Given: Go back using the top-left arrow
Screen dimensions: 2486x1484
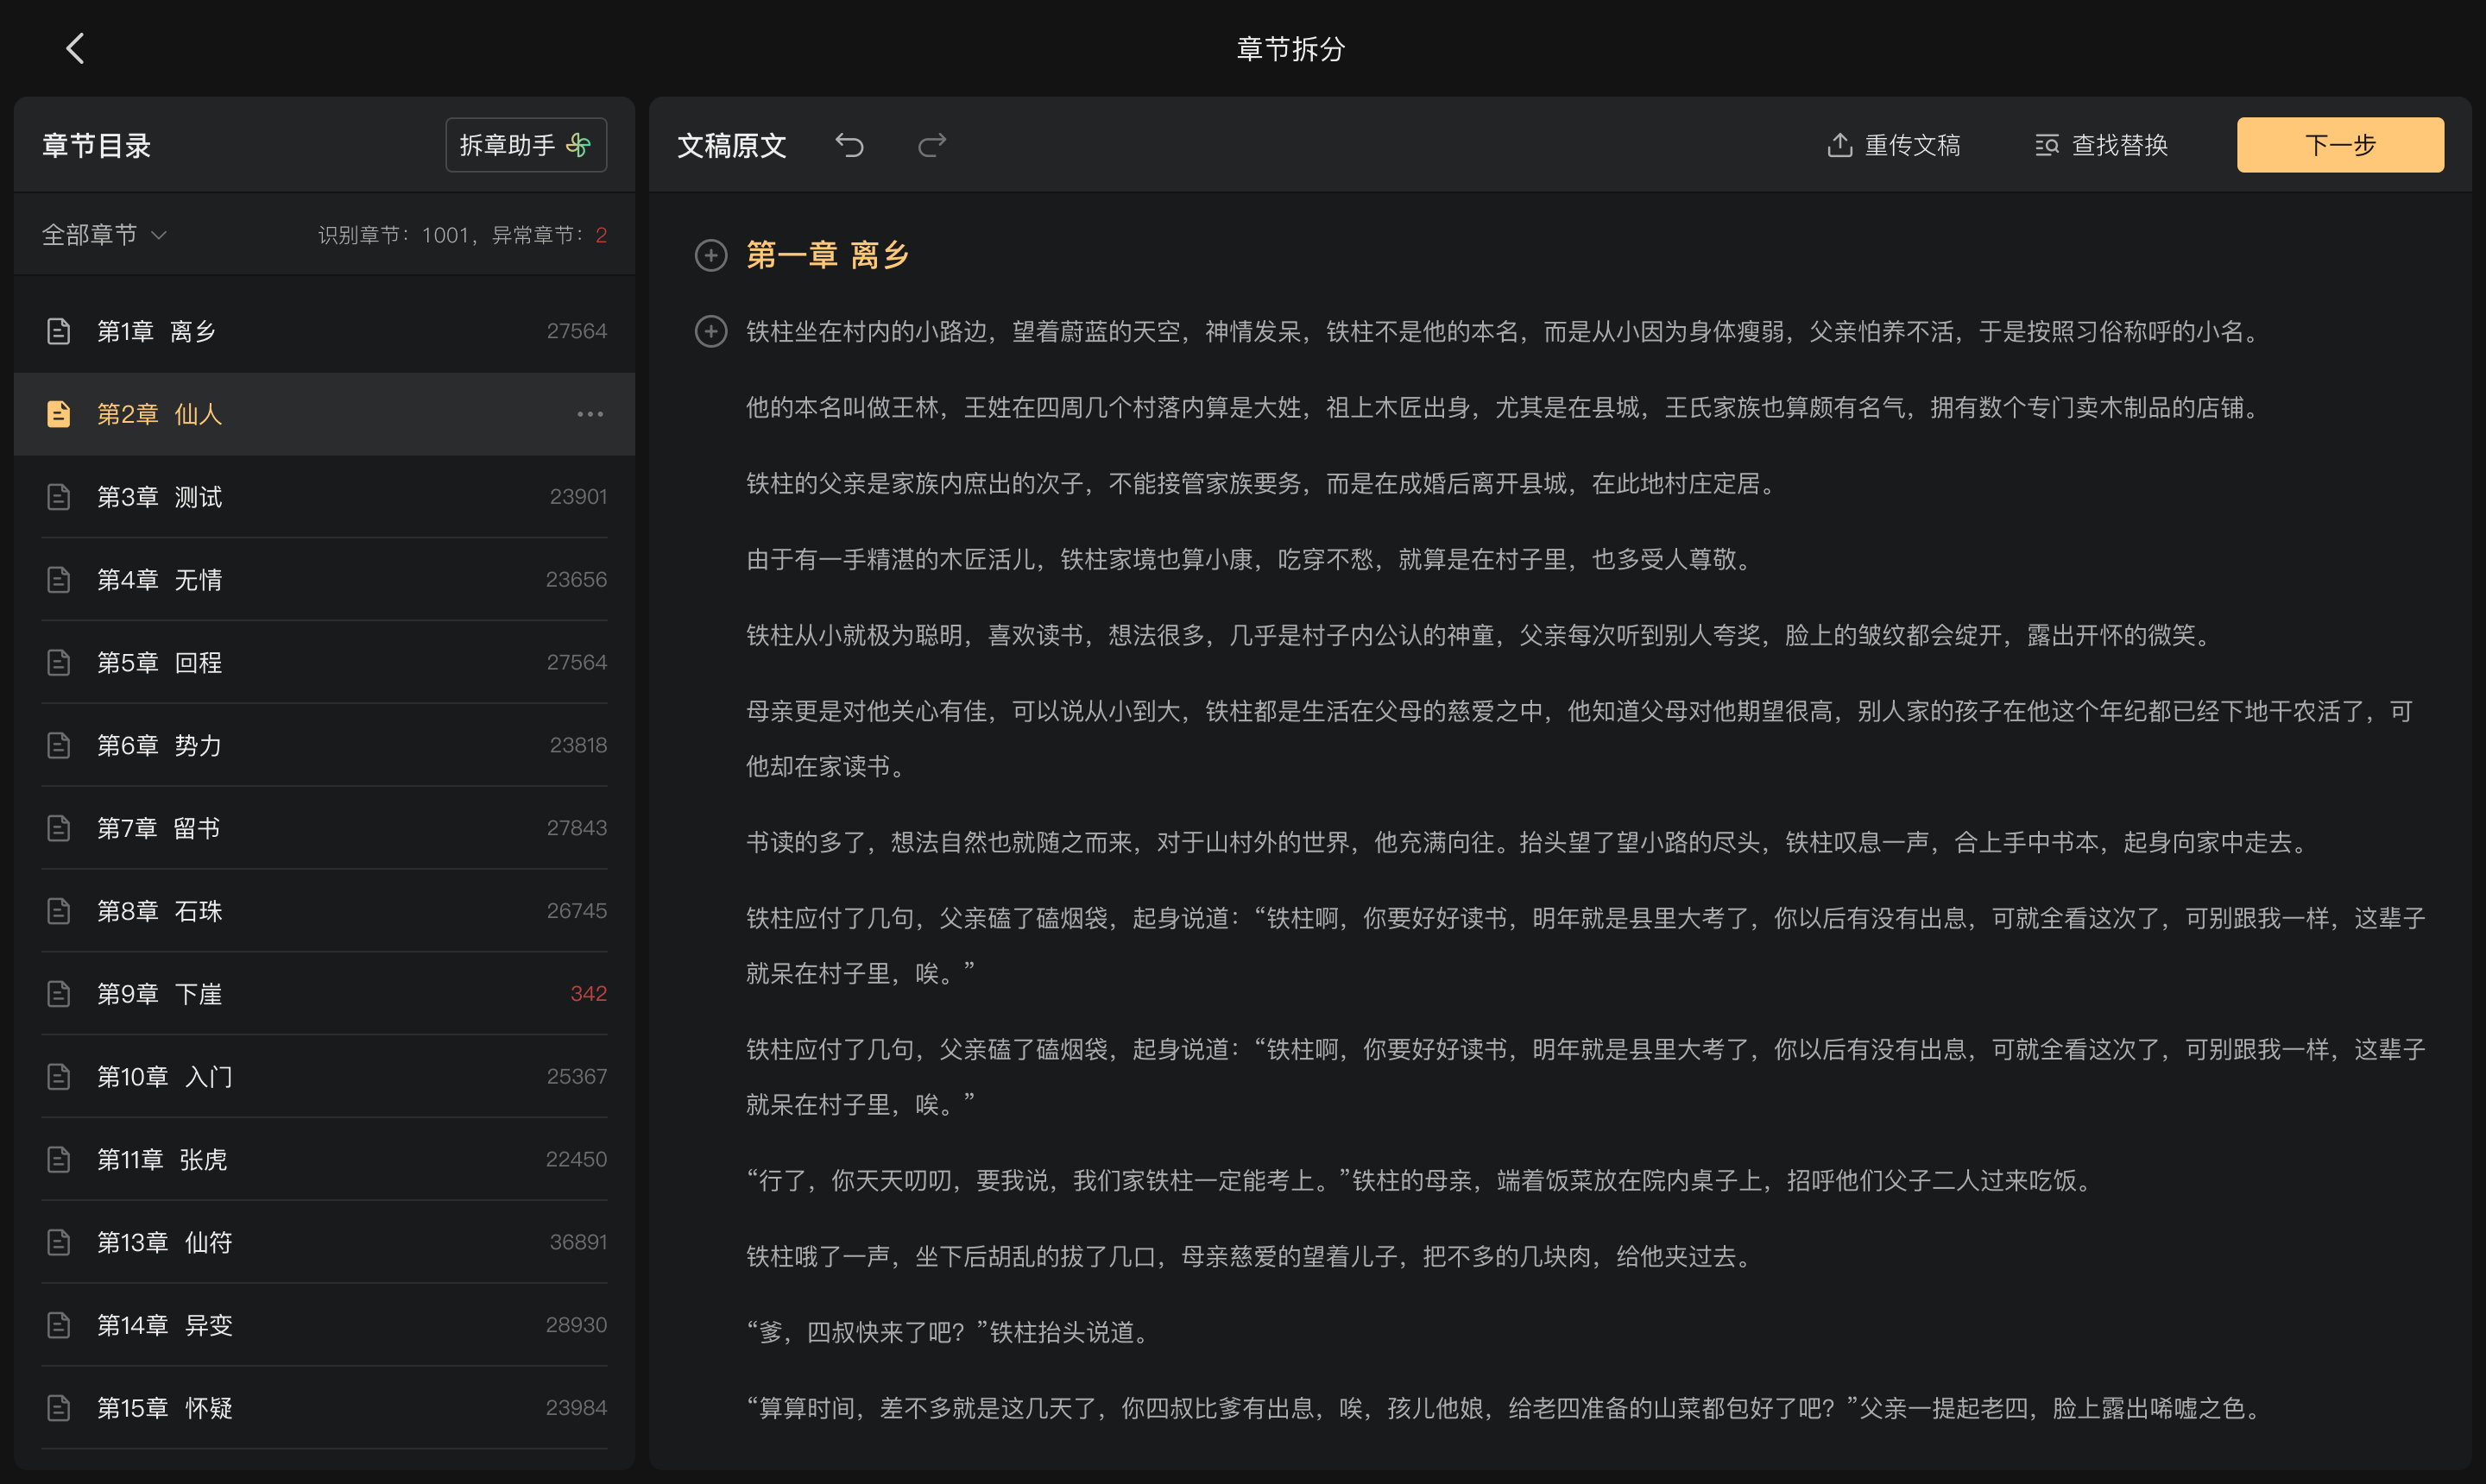Looking at the screenshot, I should (x=75, y=48).
